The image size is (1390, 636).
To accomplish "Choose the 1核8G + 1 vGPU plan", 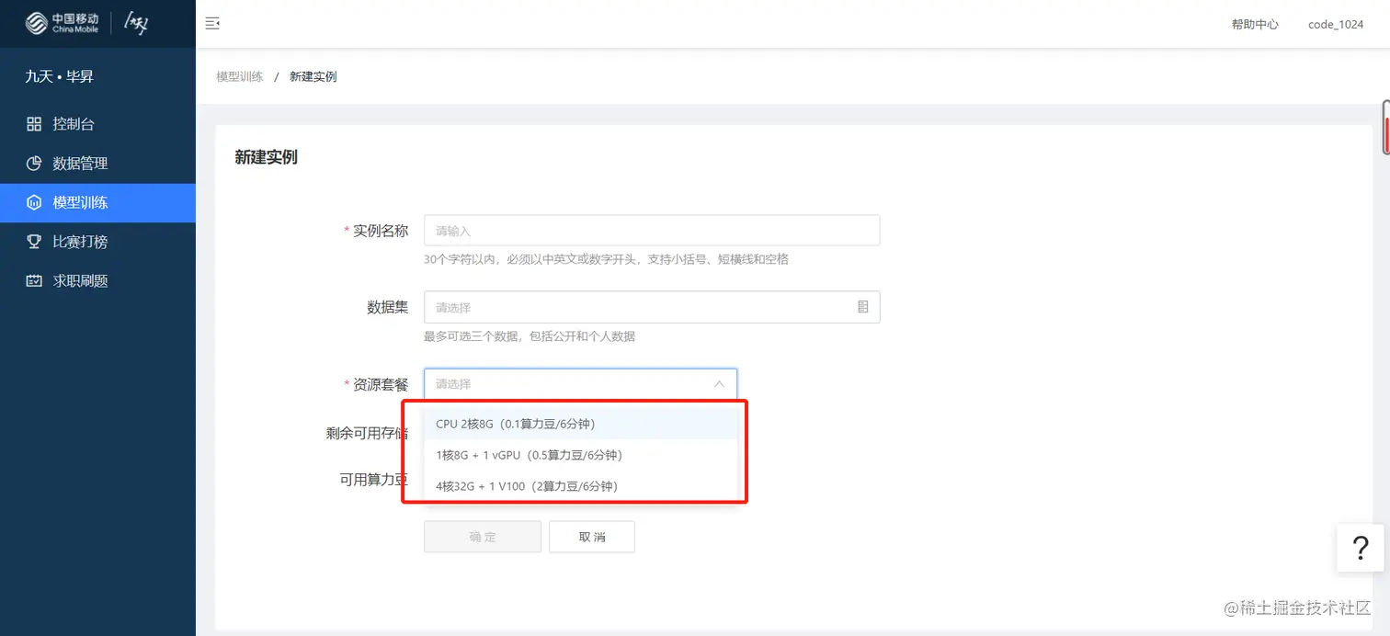I will pos(529,454).
